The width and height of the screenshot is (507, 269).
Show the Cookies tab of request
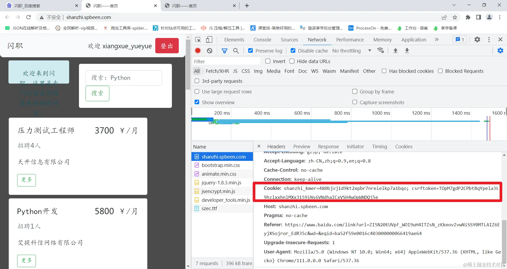(x=404, y=146)
